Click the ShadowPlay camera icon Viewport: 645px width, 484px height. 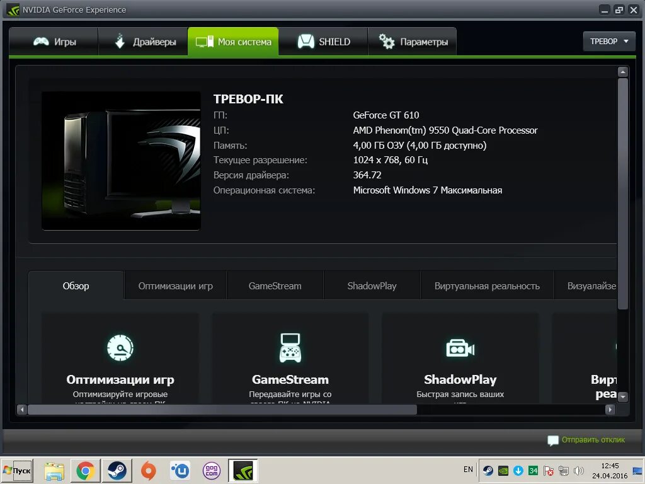click(460, 349)
